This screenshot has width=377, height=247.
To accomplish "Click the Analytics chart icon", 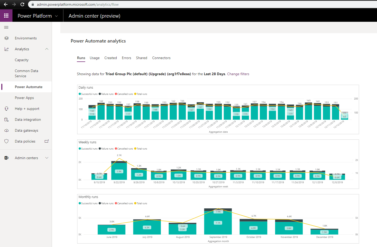I will [x=6, y=49].
